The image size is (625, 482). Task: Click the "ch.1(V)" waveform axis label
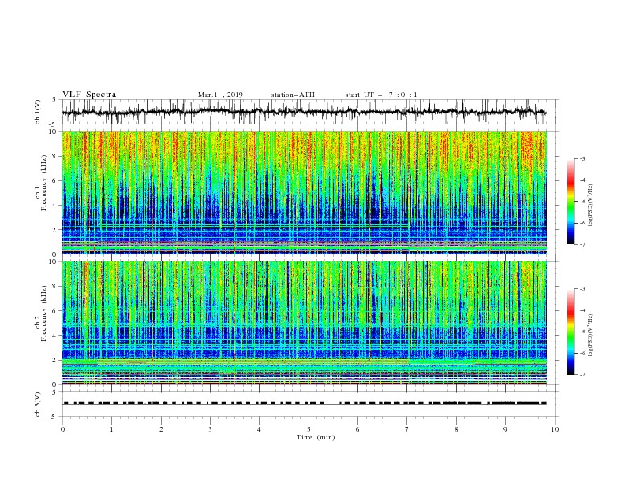pyautogui.click(x=38, y=112)
